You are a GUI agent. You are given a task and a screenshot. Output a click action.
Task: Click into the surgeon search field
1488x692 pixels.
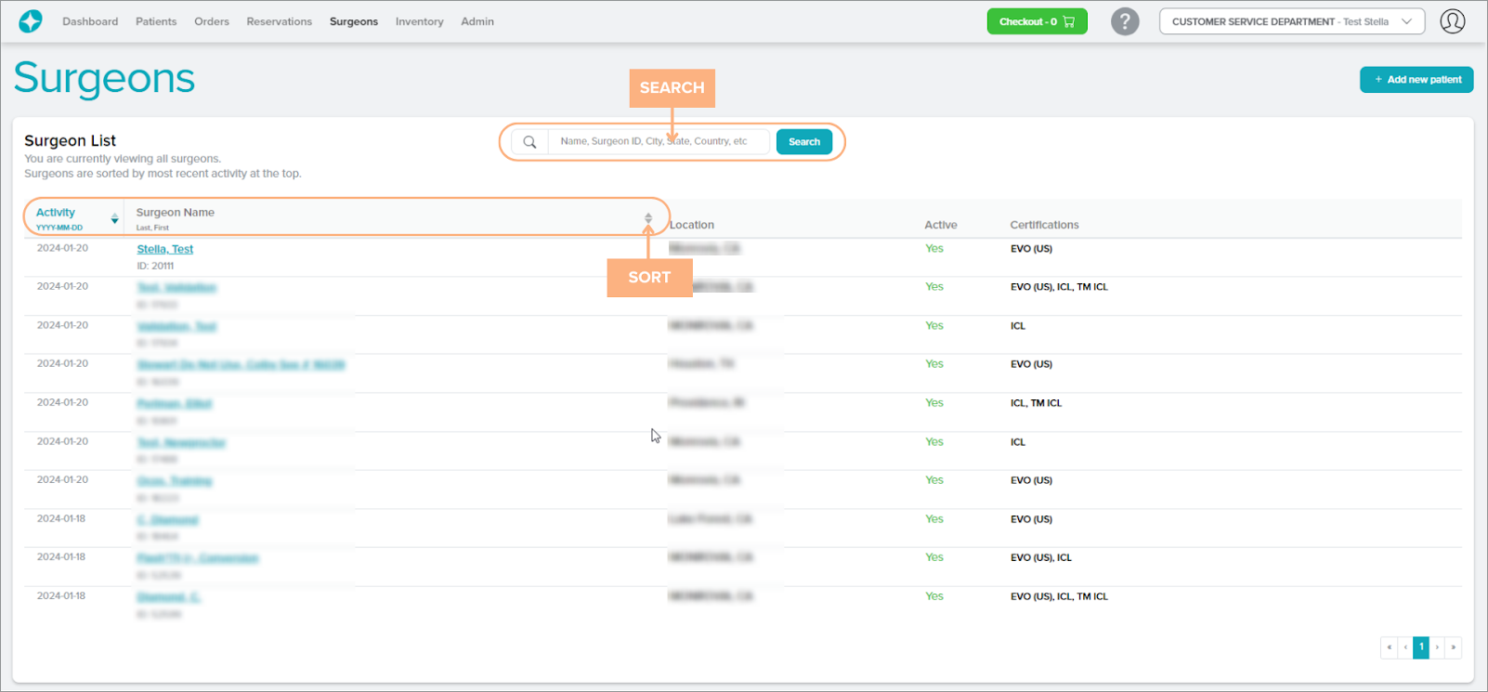[x=658, y=142]
